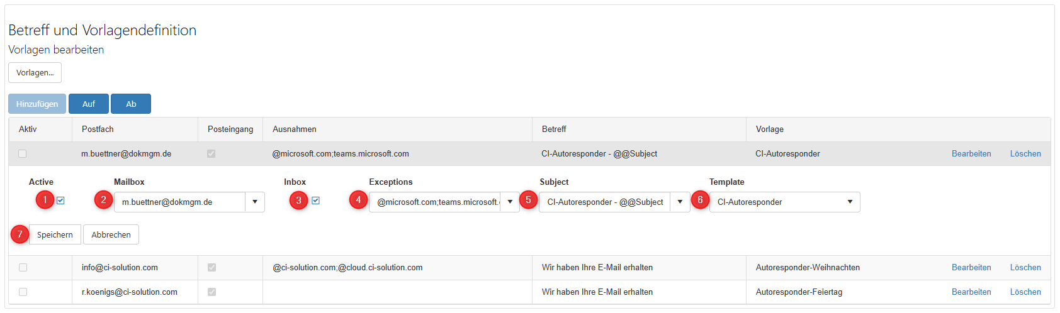
Task: Click Bearbeiten for info@ci-solution.com row
Action: pyautogui.click(x=971, y=268)
